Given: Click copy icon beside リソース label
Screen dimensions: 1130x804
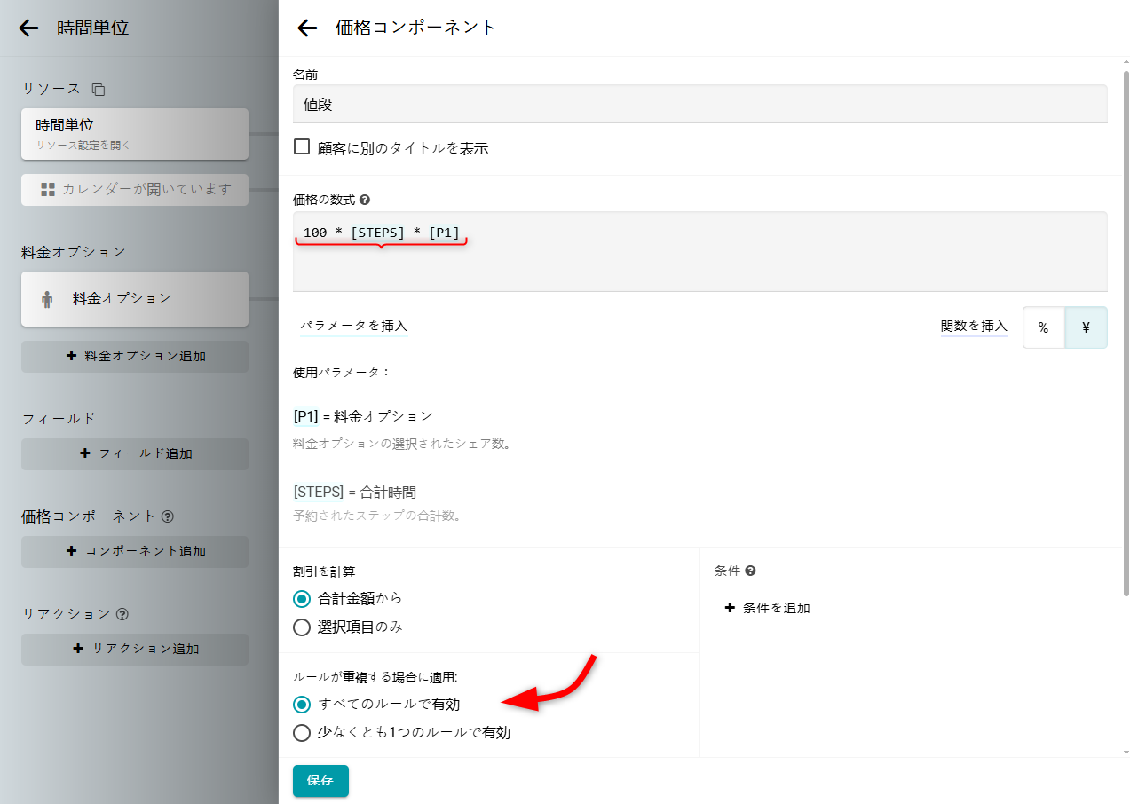Looking at the screenshot, I should pyautogui.click(x=99, y=90).
